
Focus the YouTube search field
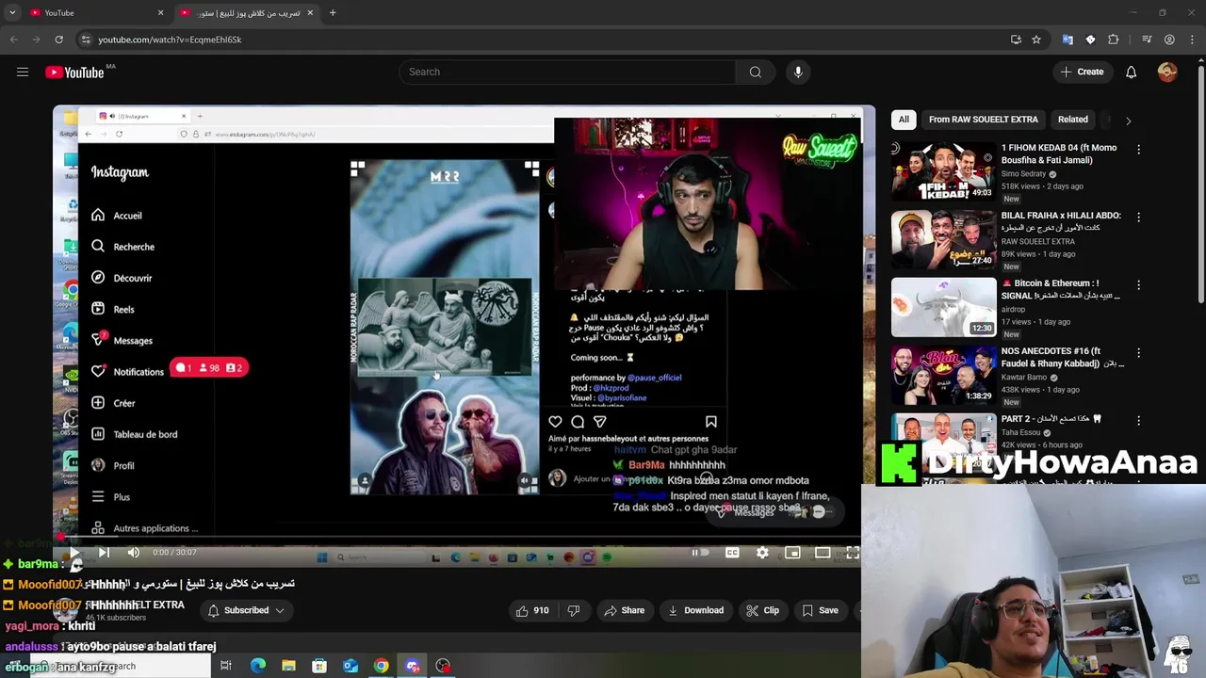click(x=568, y=72)
